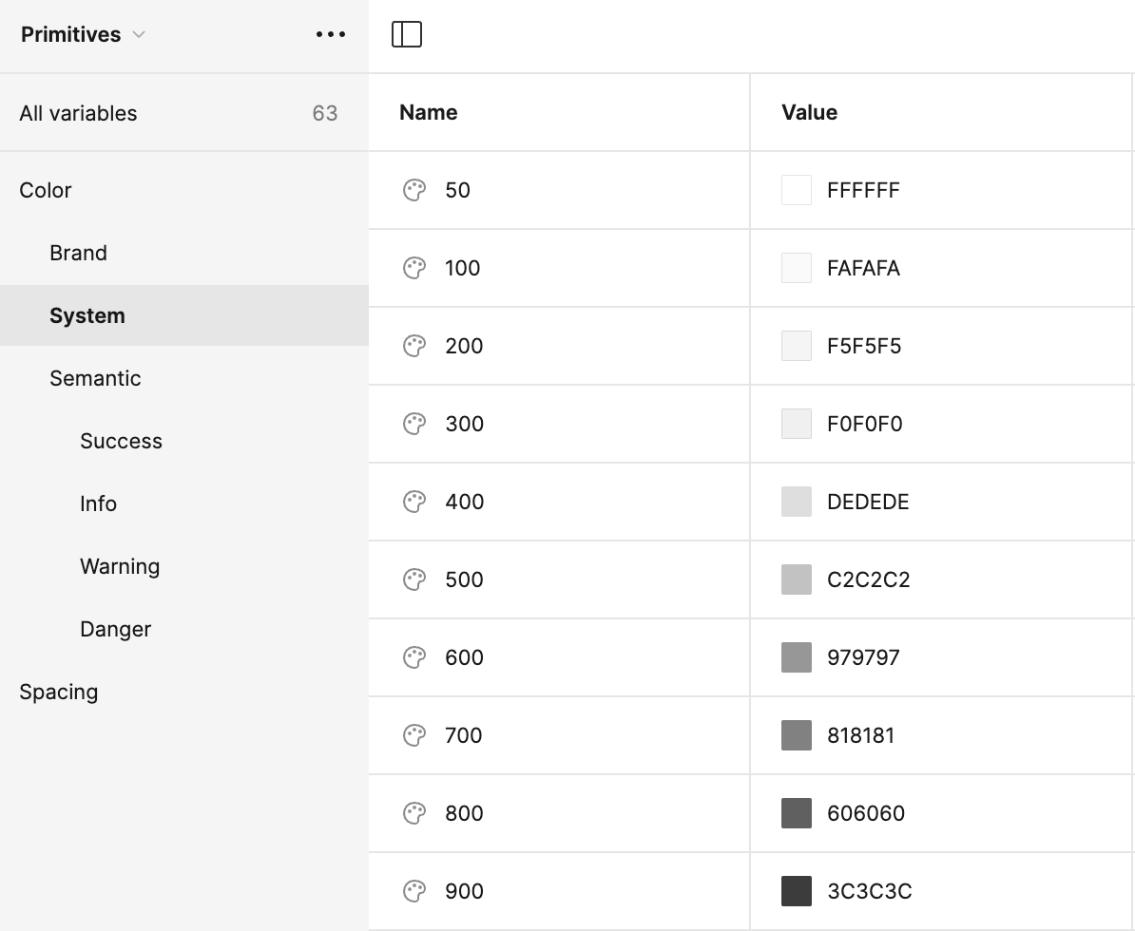Click the palette icon beside variable 800
This screenshot has width=1135, height=931.
point(414,813)
